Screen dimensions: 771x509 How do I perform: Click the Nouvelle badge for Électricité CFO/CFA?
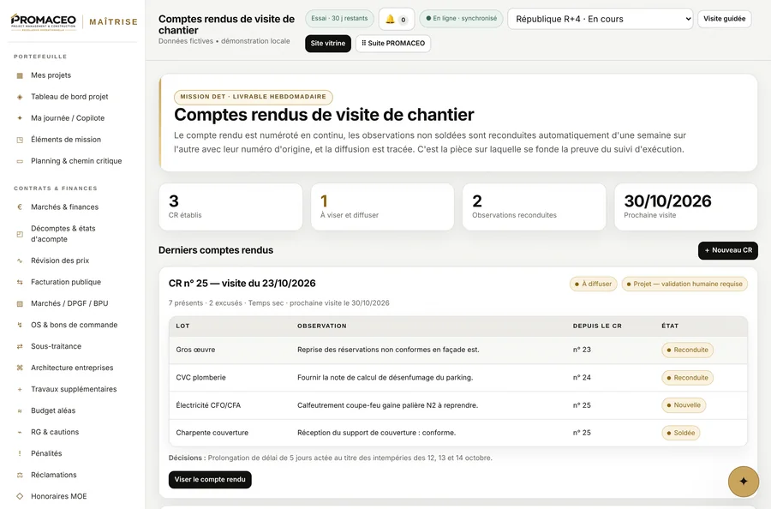tap(684, 405)
